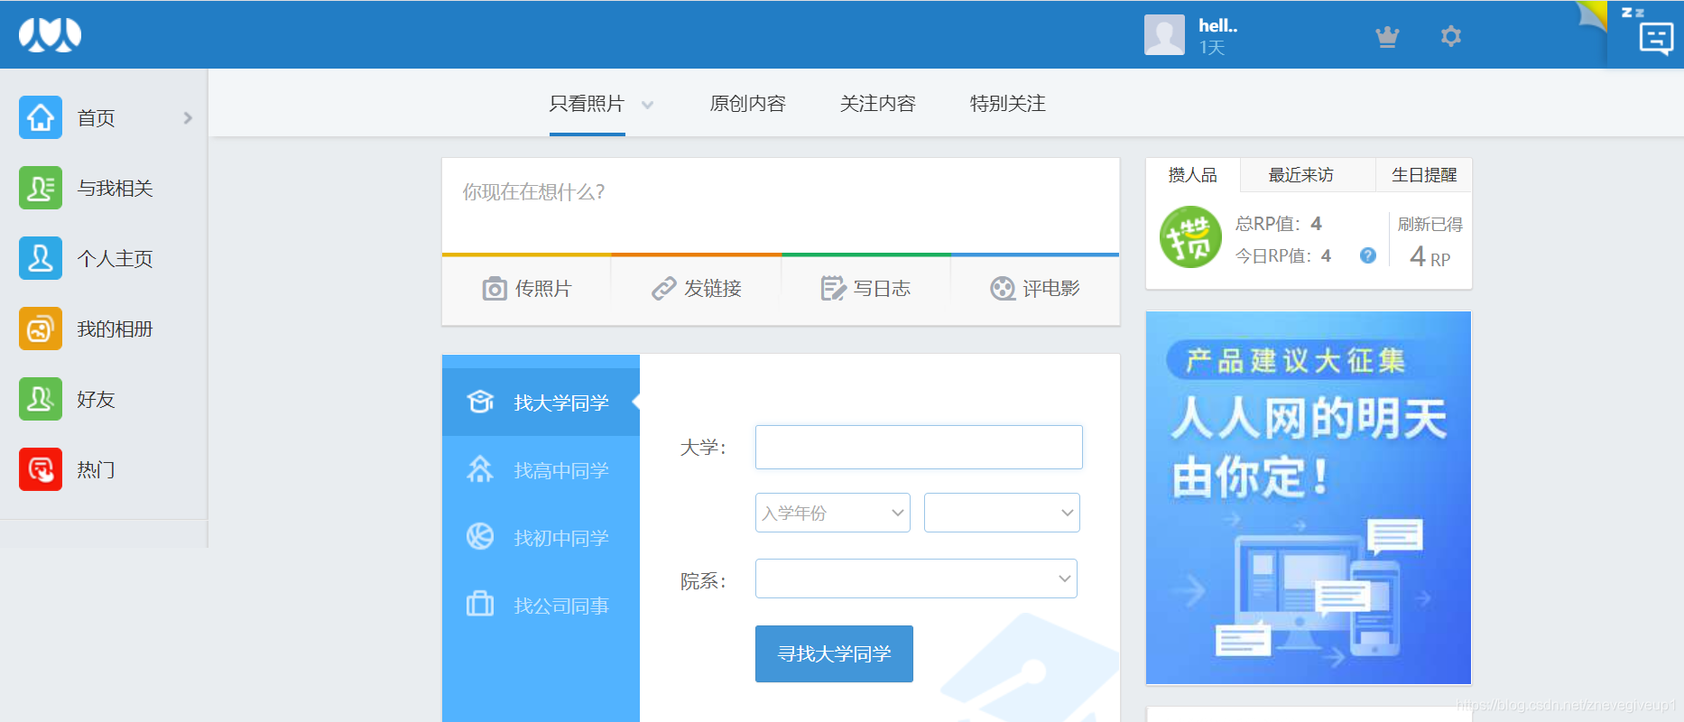The image size is (1684, 722).
Task: Select 评电影 post option
Action: pos(1035,289)
